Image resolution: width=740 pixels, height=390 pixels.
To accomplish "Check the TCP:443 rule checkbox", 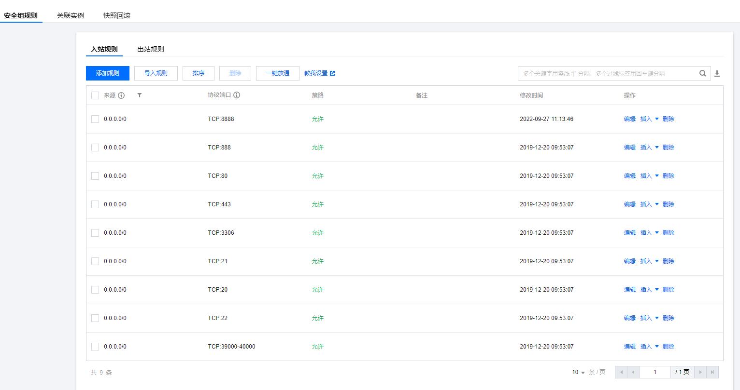I will point(95,204).
